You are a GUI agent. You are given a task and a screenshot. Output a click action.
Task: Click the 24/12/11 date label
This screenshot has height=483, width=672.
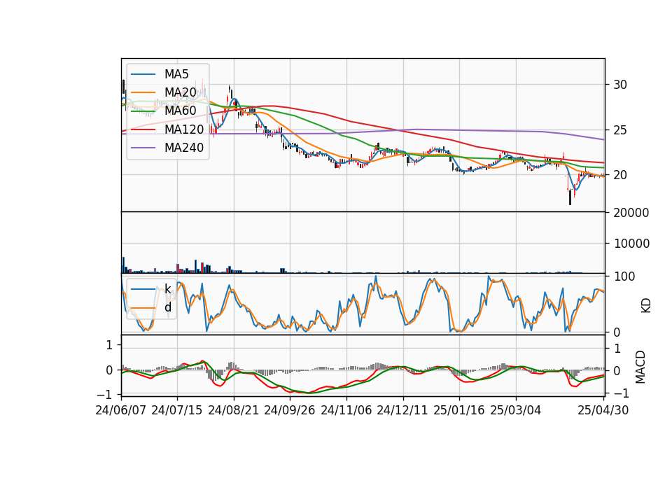tap(402, 410)
